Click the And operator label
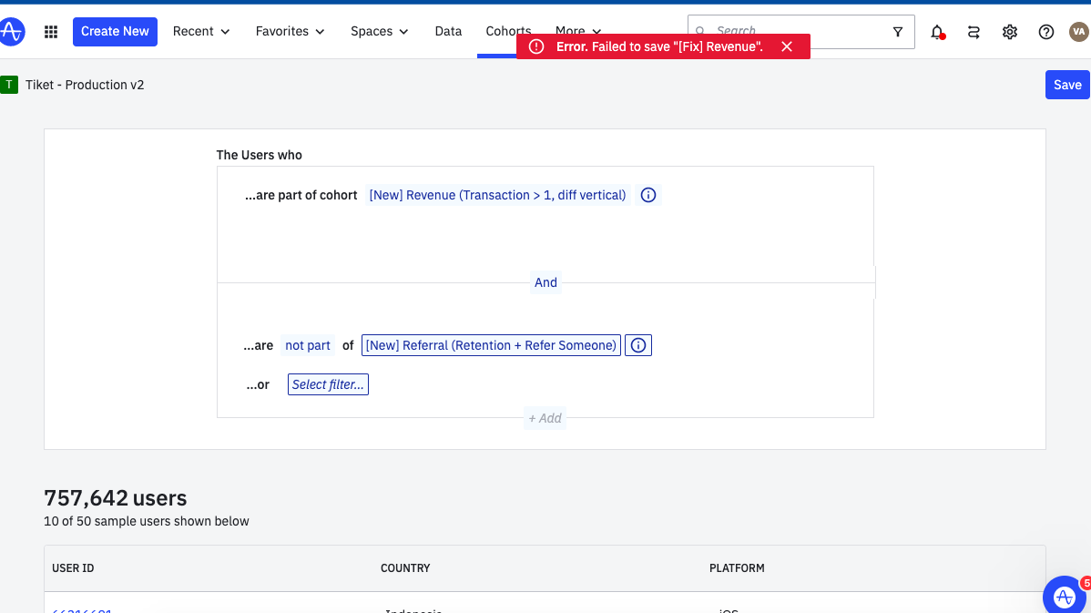The image size is (1091, 613). [545, 282]
